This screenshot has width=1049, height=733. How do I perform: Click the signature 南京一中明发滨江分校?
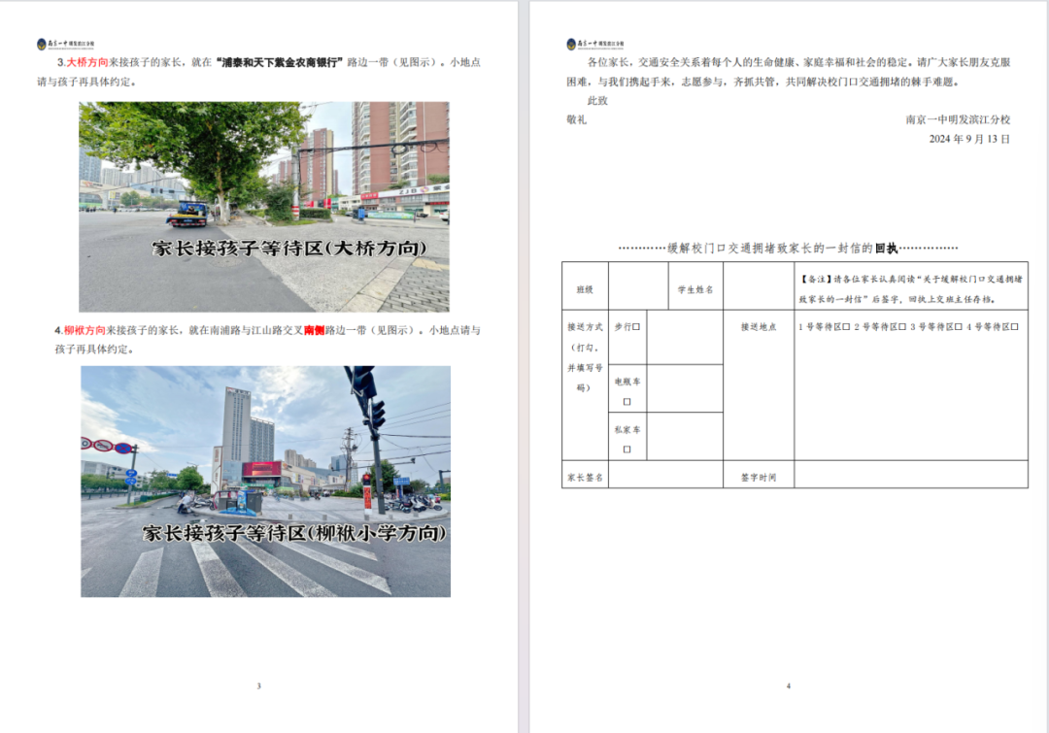958,119
